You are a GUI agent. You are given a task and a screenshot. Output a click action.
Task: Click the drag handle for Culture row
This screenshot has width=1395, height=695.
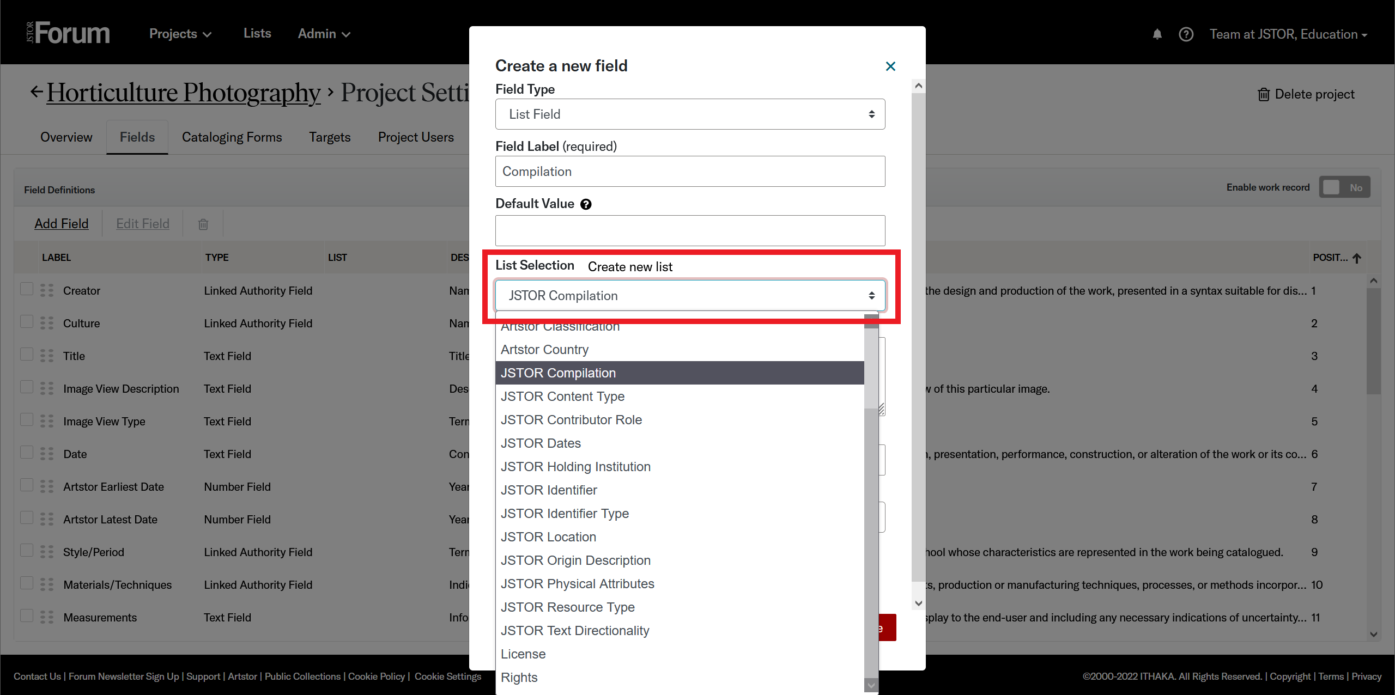(x=47, y=323)
